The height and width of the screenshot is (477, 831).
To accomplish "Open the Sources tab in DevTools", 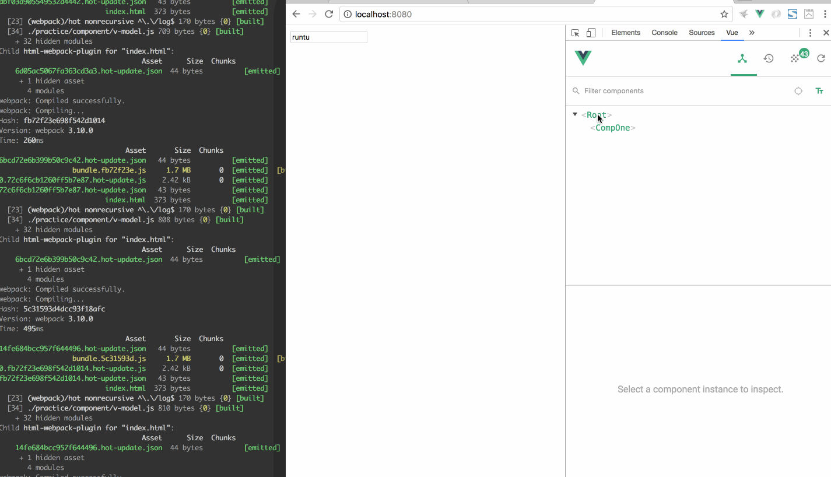I will (x=702, y=33).
